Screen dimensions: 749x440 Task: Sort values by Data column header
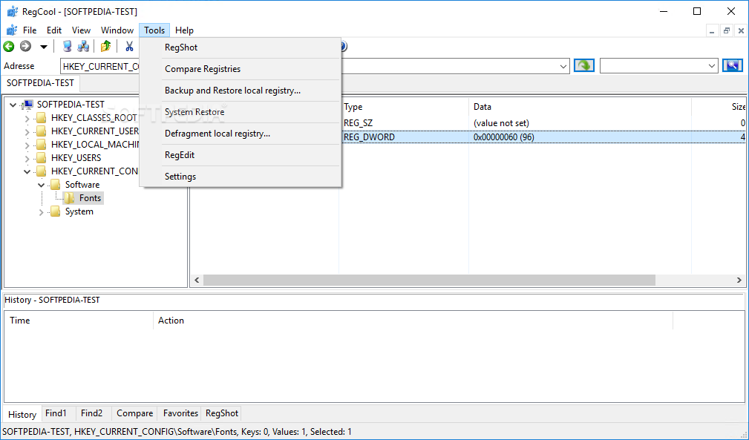[x=580, y=107]
